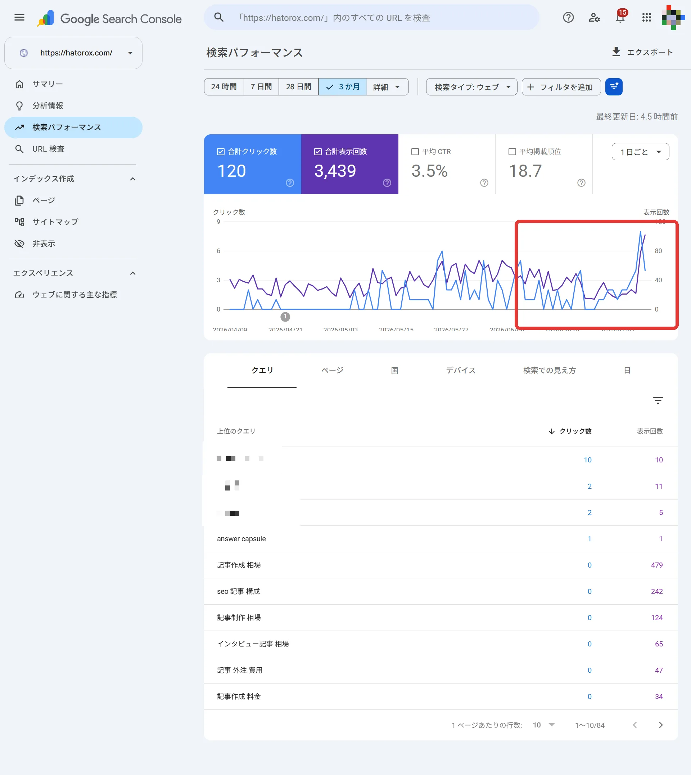Image resolution: width=691 pixels, height=775 pixels.
Task: Select the 28 日間 date range
Action: [x=298, y=87]
